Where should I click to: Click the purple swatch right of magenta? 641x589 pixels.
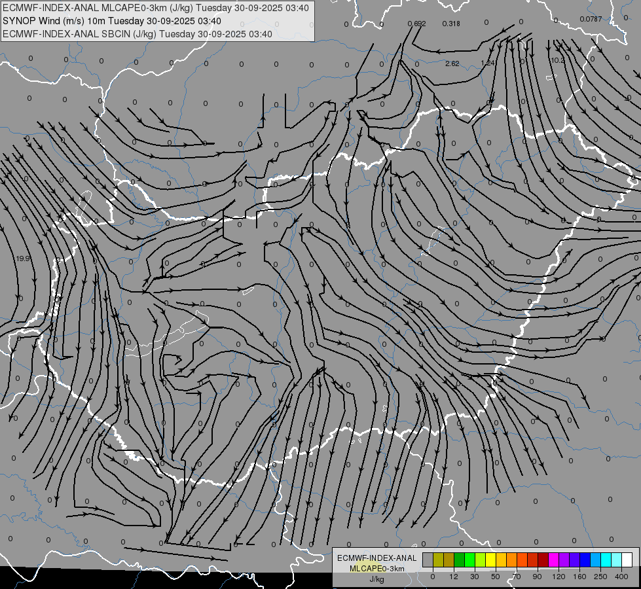[x=564, y=560]
